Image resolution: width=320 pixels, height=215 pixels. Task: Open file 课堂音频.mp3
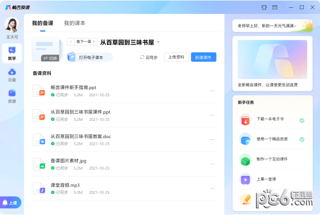(x=65, y=185)
